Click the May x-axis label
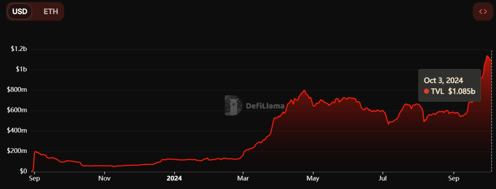Image resolution: width=496 pixels, height=189 pixels. pyautogui.click(x=313, y=179)
